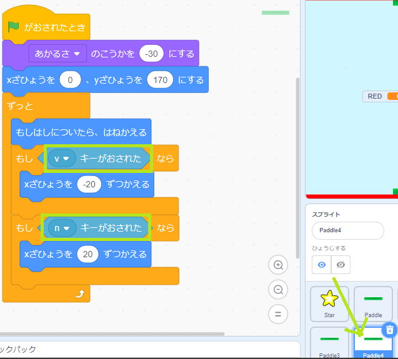398x359 pixels.
Task: Edit the -20 x change value
Action: pos(89,184)
